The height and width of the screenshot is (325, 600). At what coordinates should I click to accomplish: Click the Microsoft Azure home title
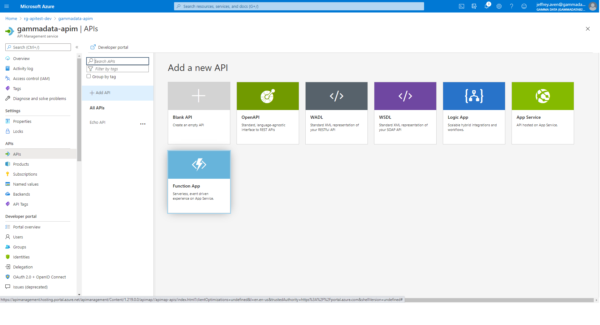click(37, 6)
